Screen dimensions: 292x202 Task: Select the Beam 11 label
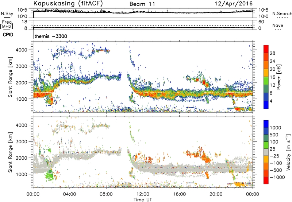(x=142, y=4)
